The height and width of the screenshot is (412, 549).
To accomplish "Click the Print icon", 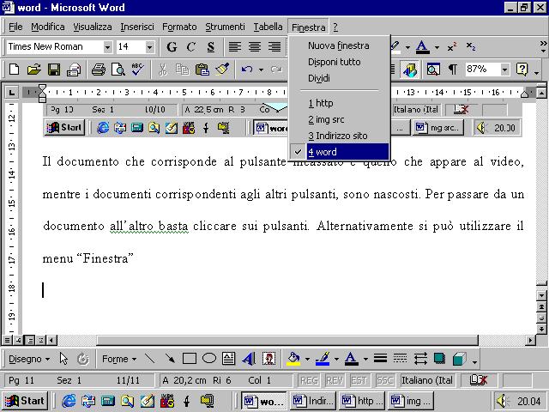I will (x=98, y=70).
